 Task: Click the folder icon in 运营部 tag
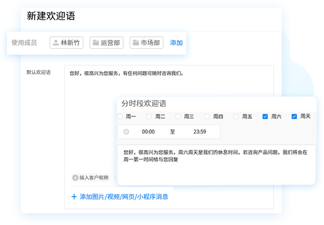coord(96,43)
